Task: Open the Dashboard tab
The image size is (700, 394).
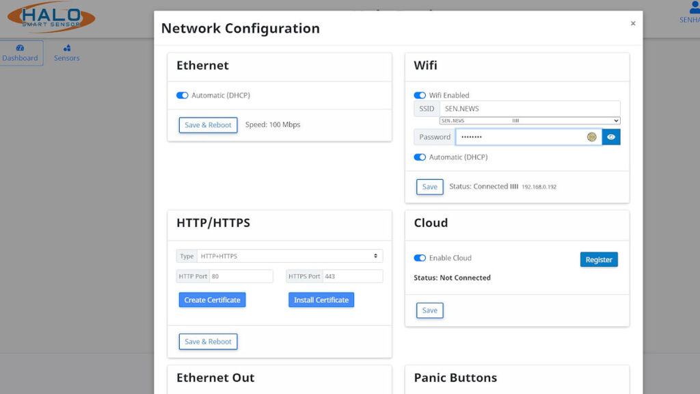Action: pos(20,53)
